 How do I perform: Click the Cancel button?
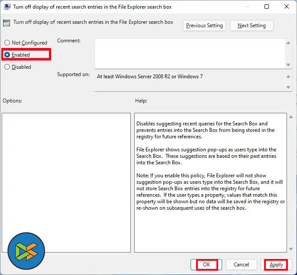(x=241, y=265)
